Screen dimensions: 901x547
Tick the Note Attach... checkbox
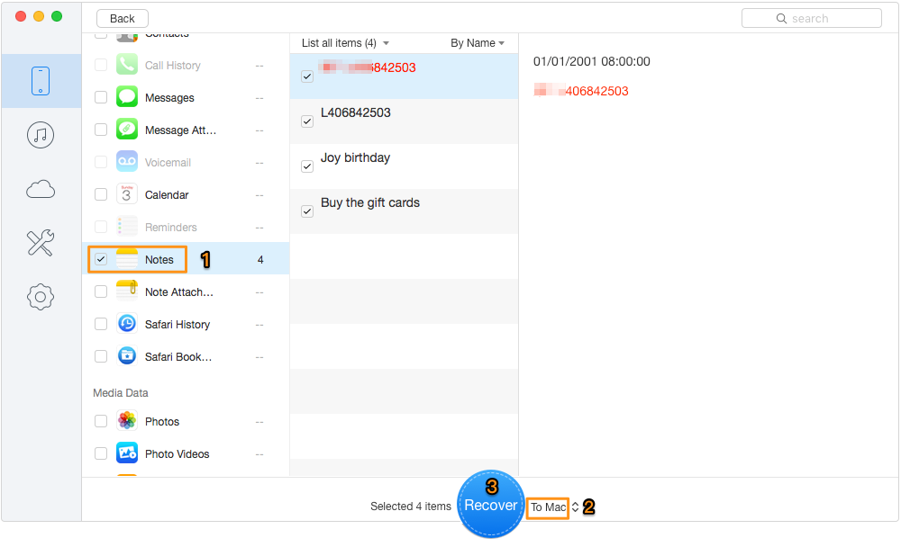coord(101,291)
